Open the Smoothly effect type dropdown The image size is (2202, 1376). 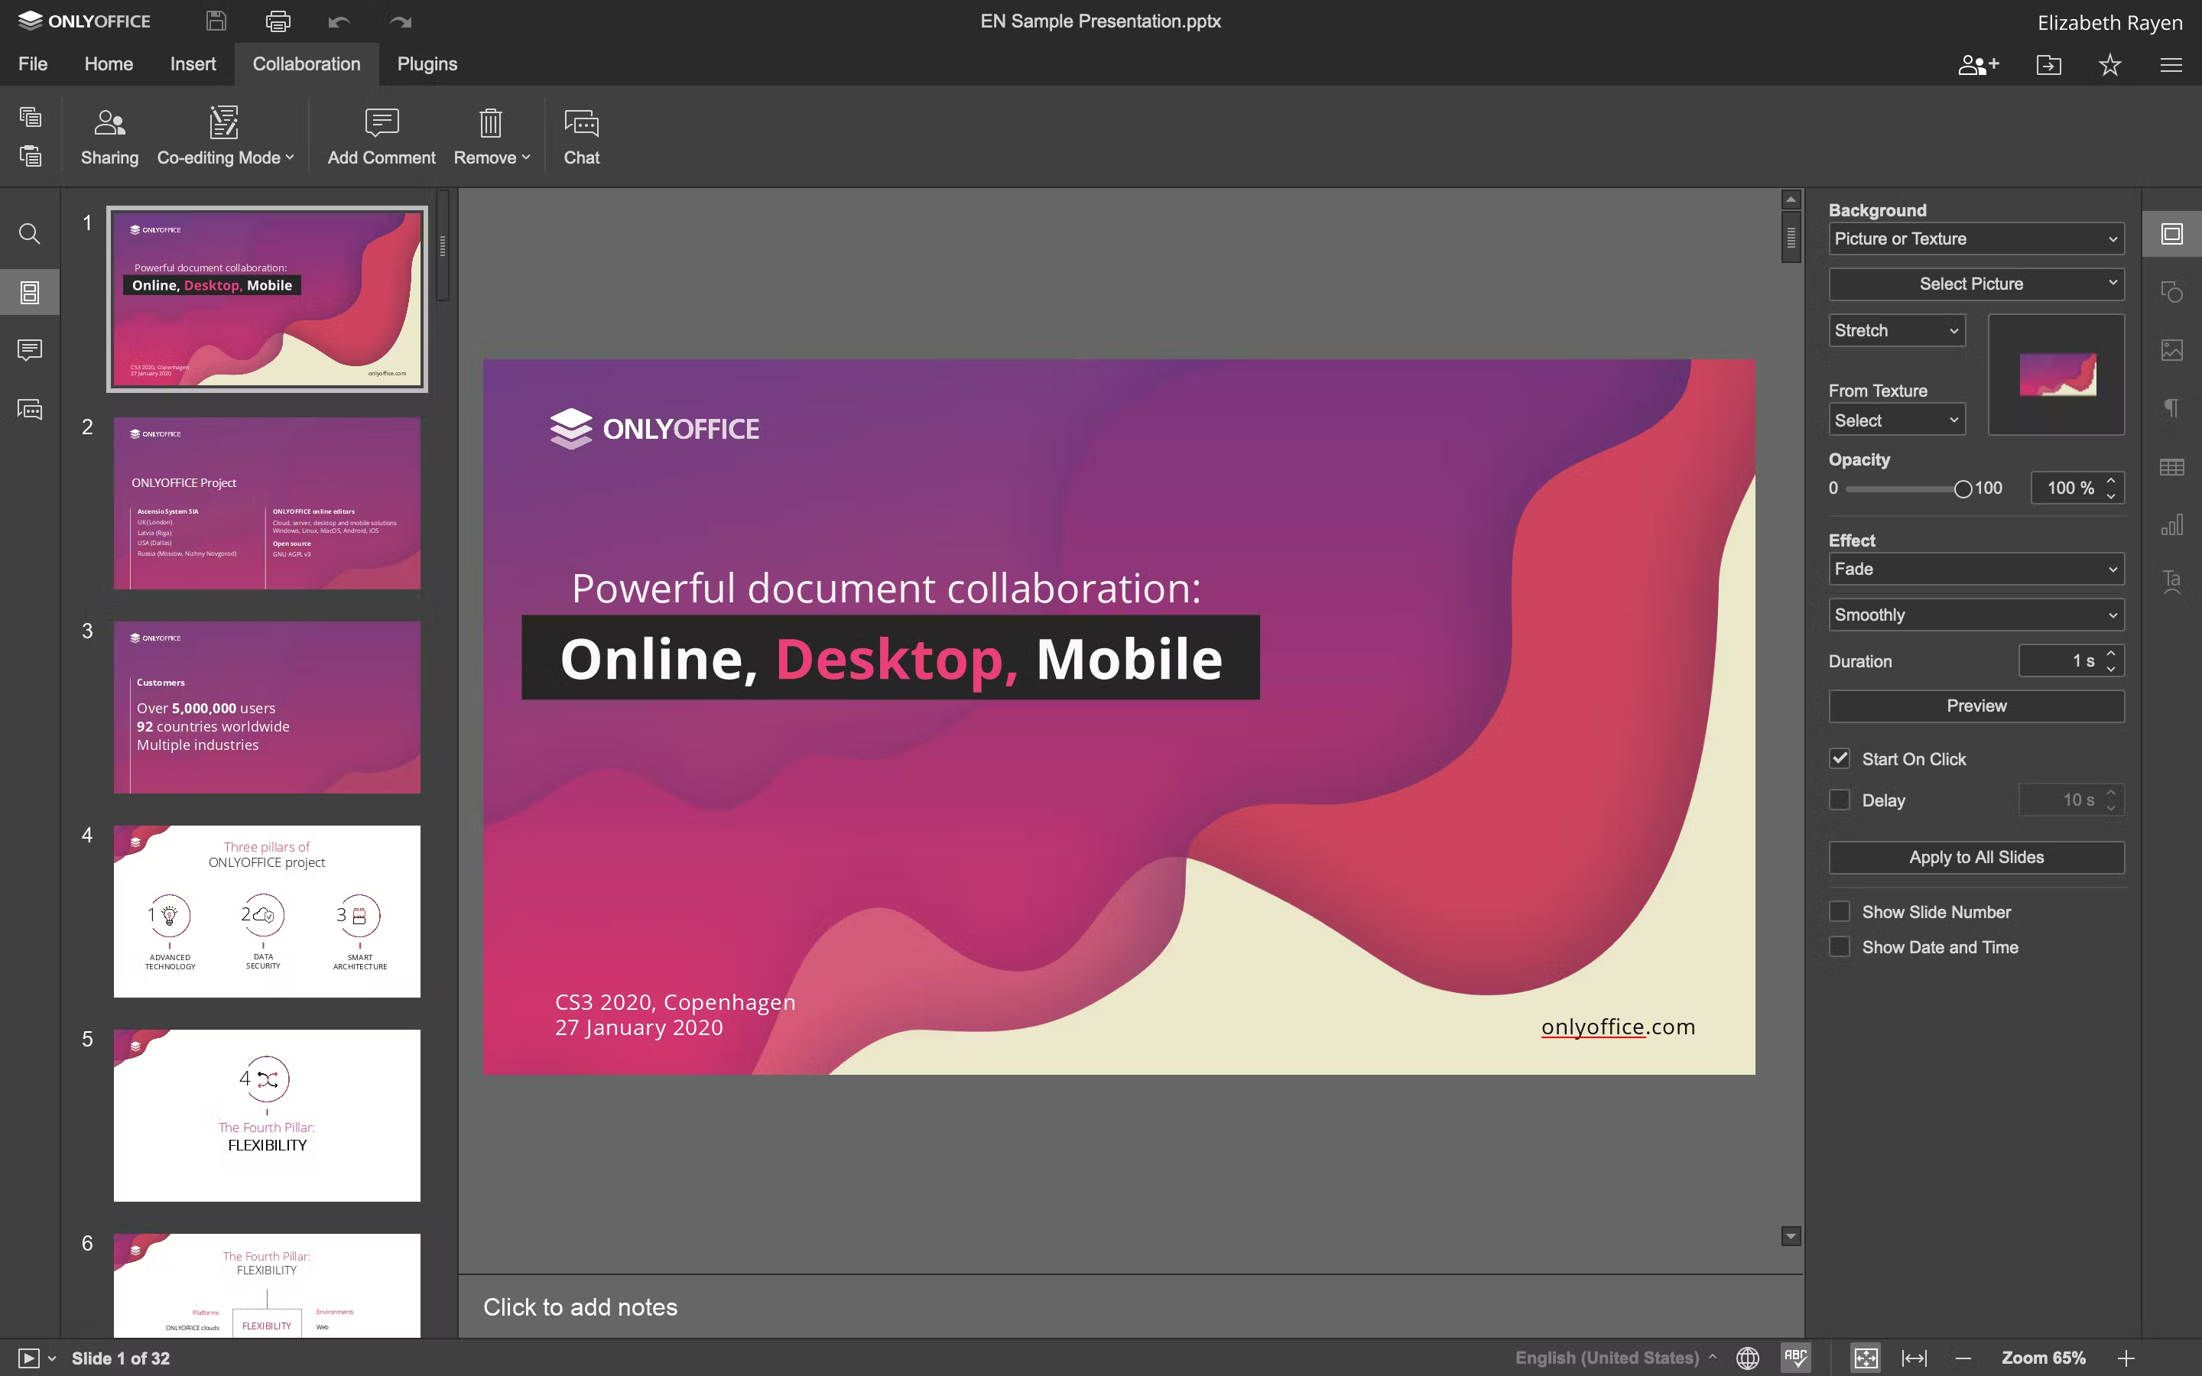pyautogui.click(x=1976, y=615)
